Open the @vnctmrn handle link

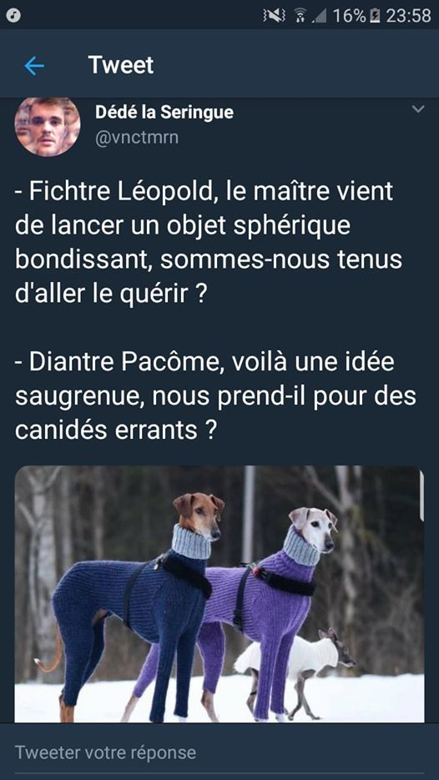pos(137,138)
